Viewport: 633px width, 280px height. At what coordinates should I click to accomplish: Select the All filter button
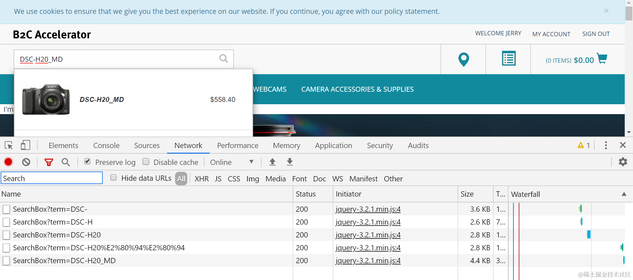(x=181, y=179)
